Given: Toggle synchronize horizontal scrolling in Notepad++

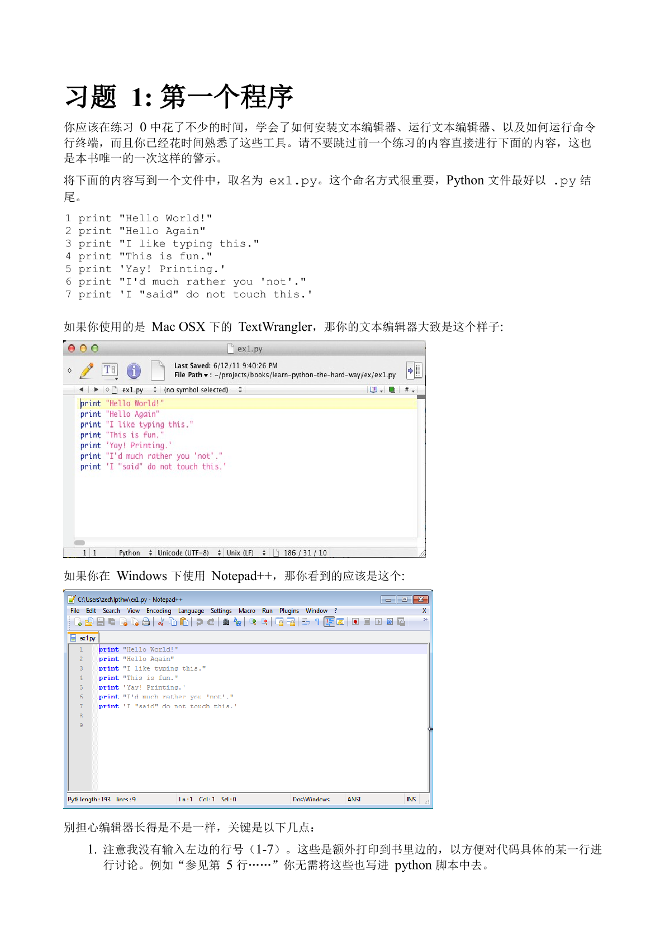Looking at the screenshot, I should (291, 621).
